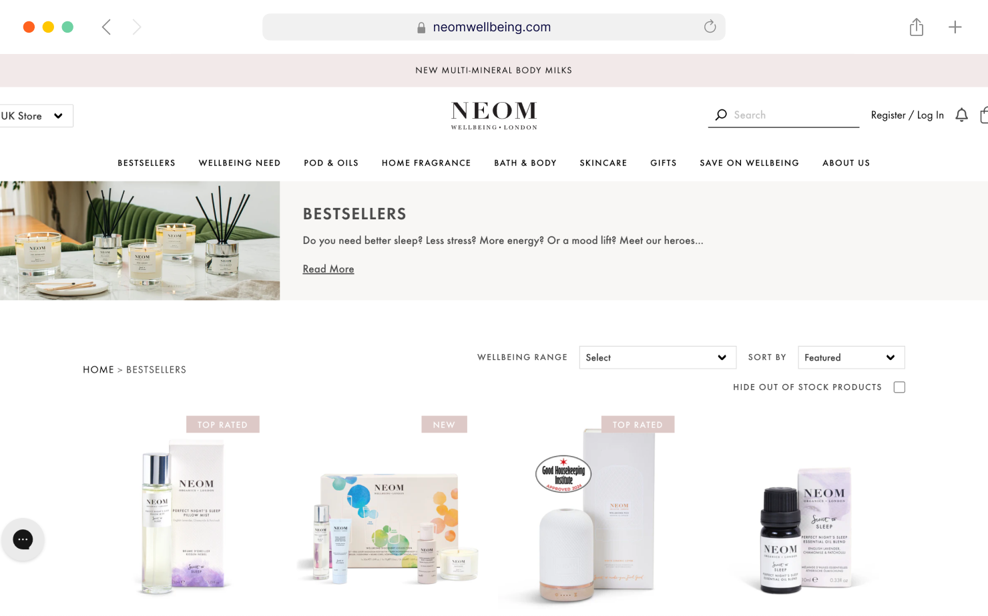The height and width of the screenshot is (616, 988).
Task: Go back with browser back arrow
Action: (x=106, y=27)
